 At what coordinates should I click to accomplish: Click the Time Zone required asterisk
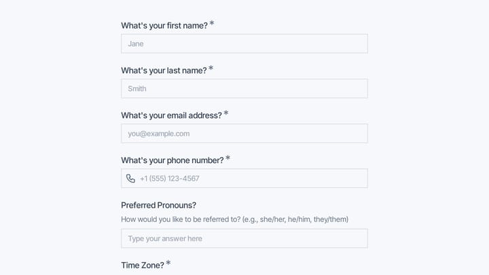[x=168, y=263]
